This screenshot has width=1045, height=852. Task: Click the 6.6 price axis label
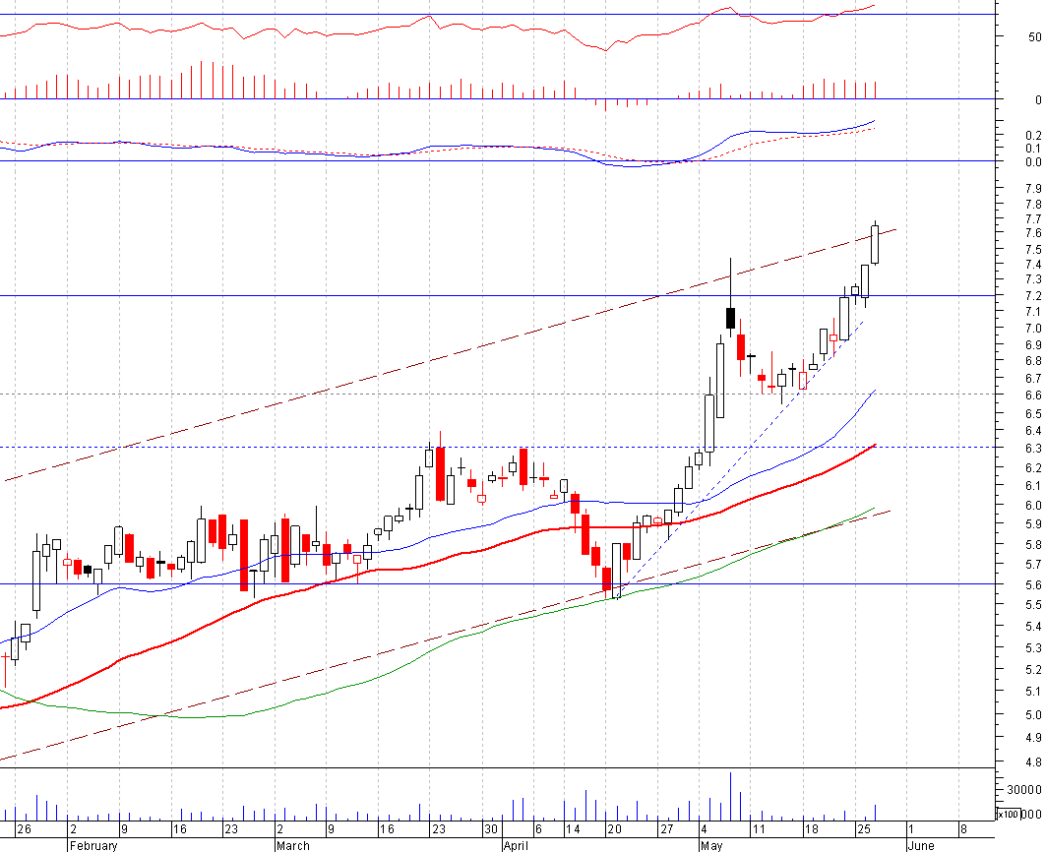1033,396
